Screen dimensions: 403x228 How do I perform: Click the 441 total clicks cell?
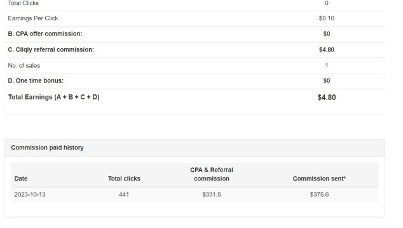tap(124, 194)
